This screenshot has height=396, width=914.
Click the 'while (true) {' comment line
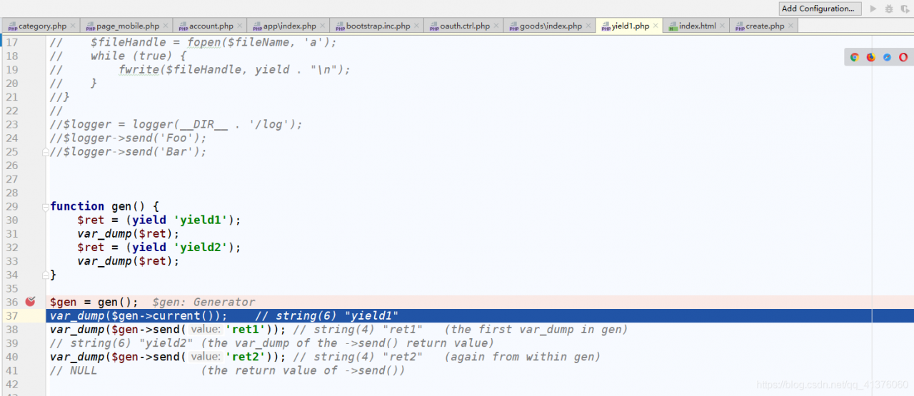point(118,56)
